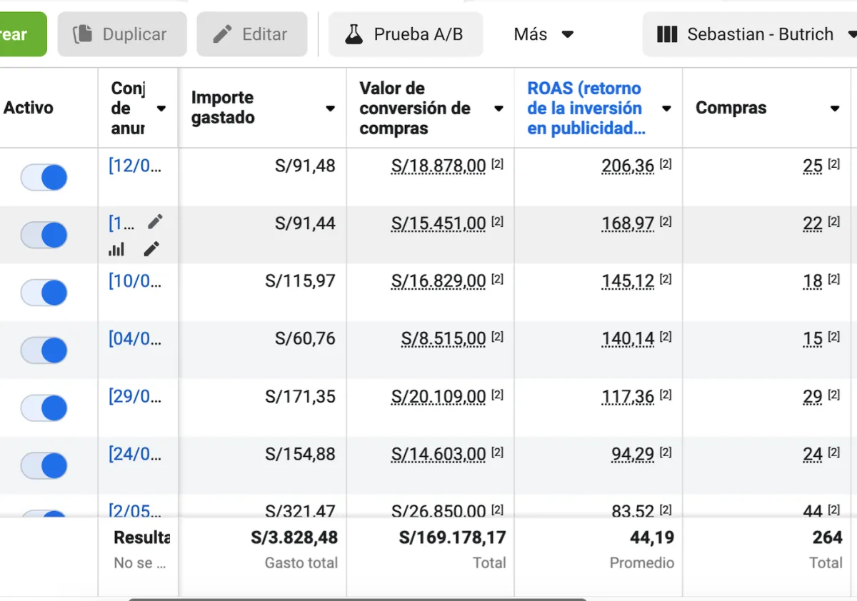Click the [2] footnote beside ROAS 206,36

point(666,164)
